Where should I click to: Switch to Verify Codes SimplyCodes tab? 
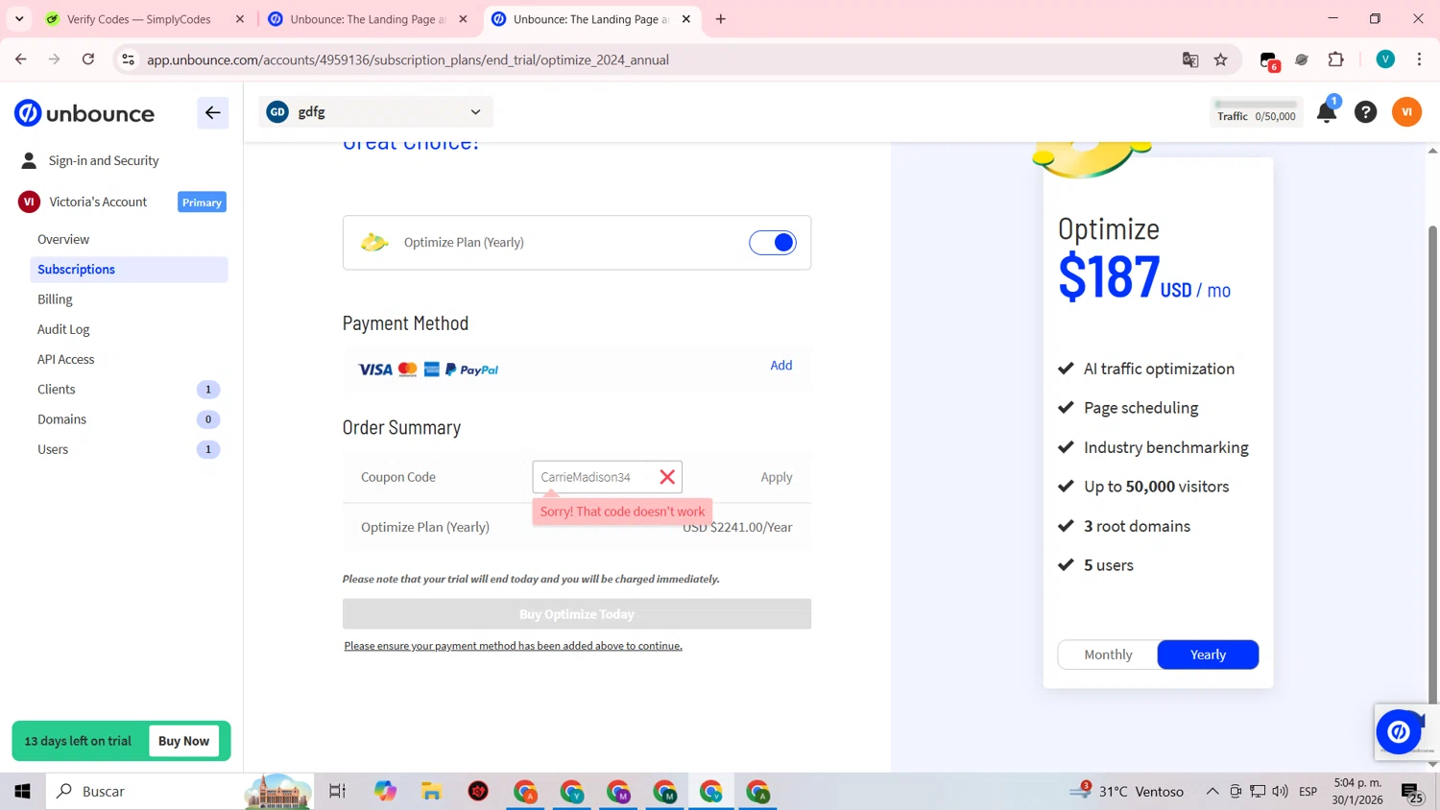click(139, 19)
